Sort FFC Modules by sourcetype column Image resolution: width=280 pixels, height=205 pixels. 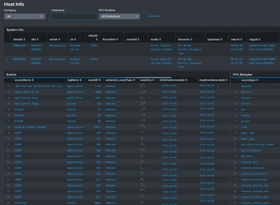click(x=250, y=80)
